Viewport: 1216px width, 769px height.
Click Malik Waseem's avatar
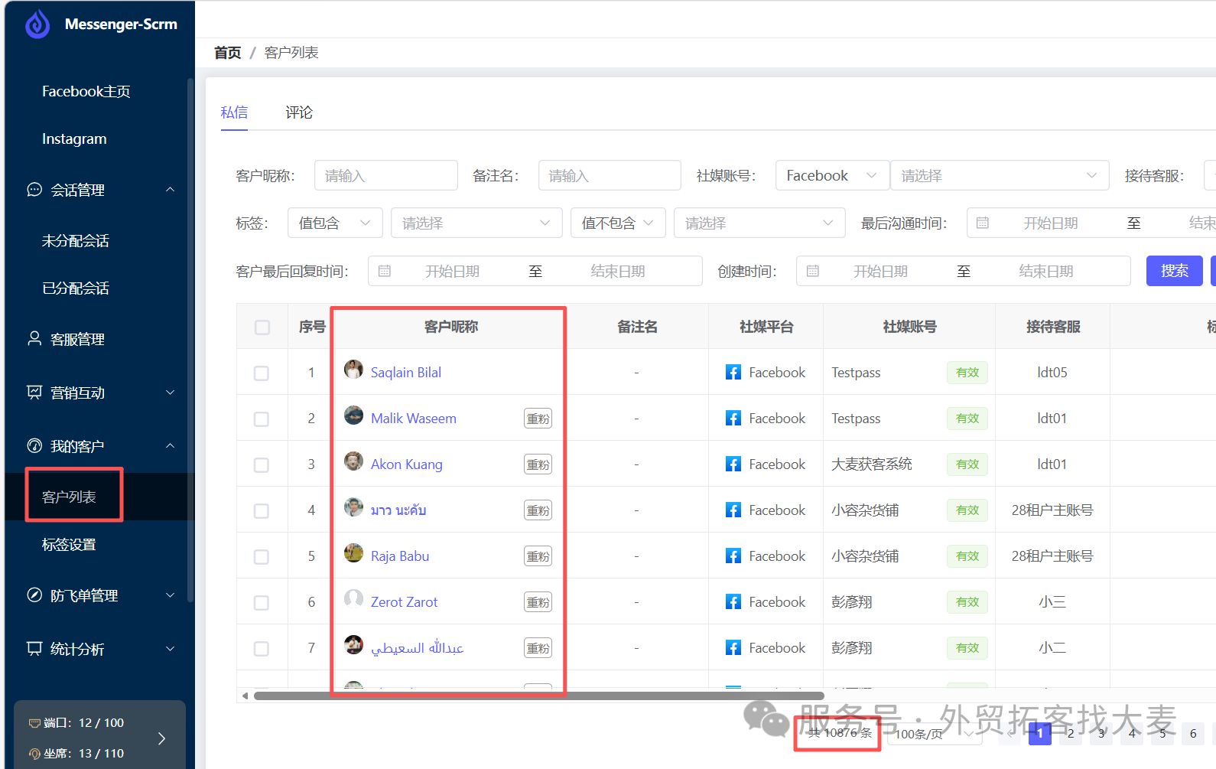point(353,415)
